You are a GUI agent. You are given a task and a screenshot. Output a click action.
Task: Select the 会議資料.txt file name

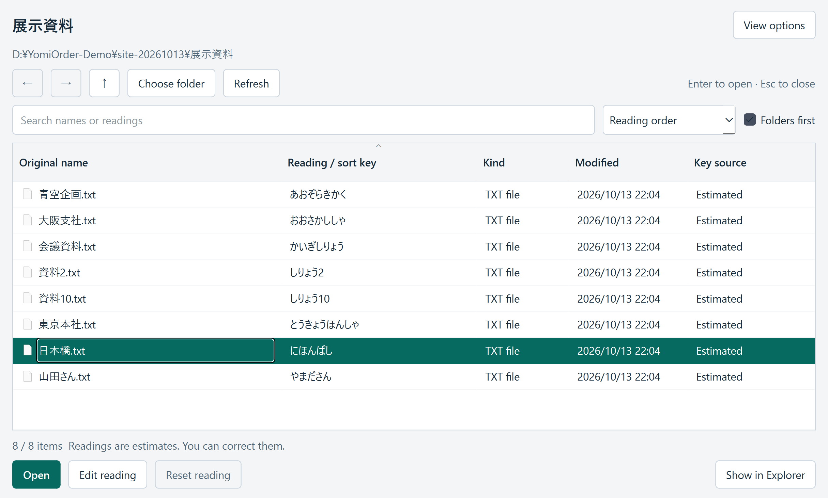click(x=67, y=246)
